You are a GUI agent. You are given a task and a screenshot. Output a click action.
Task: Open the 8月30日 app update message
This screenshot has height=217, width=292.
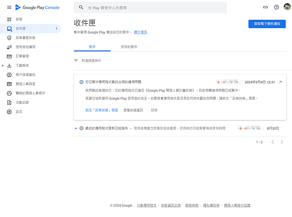[x=180, y=128]
